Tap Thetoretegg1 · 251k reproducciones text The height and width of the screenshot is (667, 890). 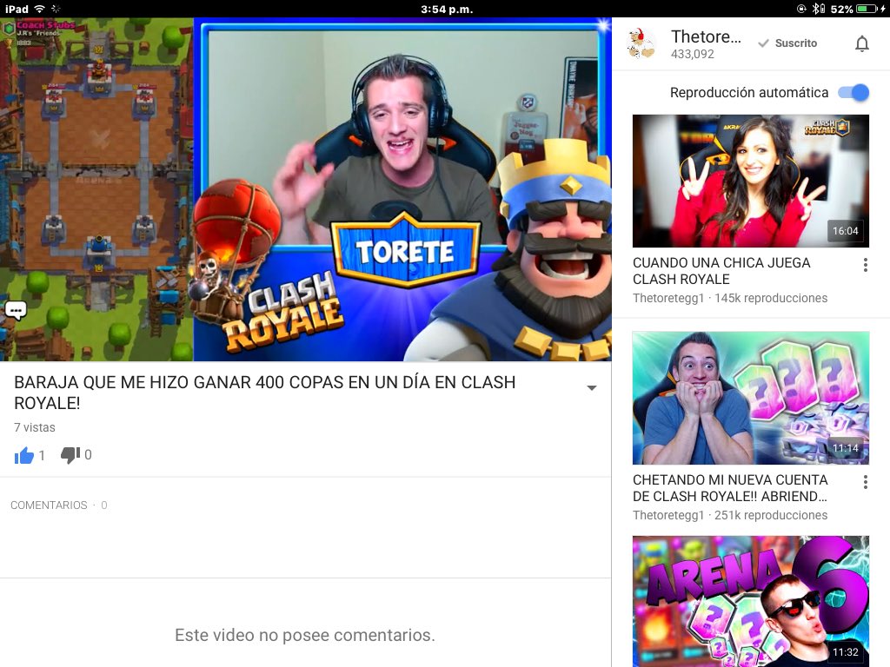730,515
